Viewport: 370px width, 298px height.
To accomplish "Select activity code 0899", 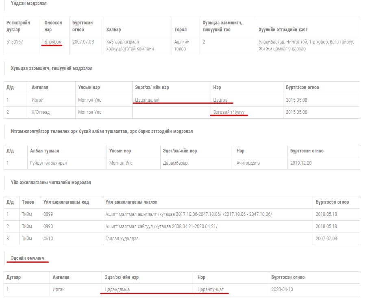I will click(48, 214).
